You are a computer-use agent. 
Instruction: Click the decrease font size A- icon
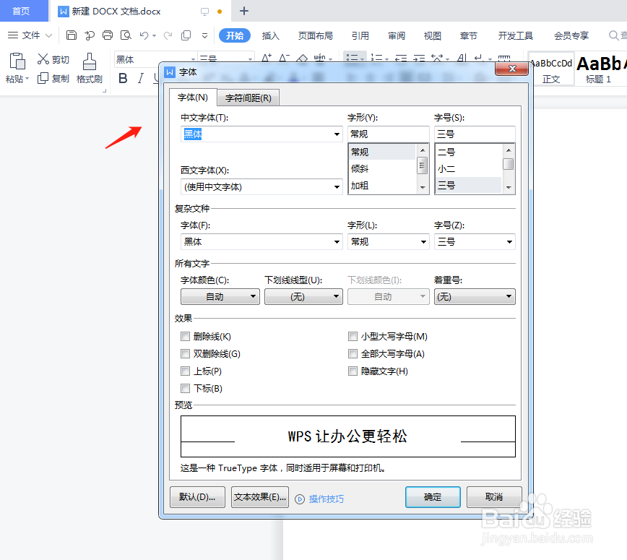(284, 58)
